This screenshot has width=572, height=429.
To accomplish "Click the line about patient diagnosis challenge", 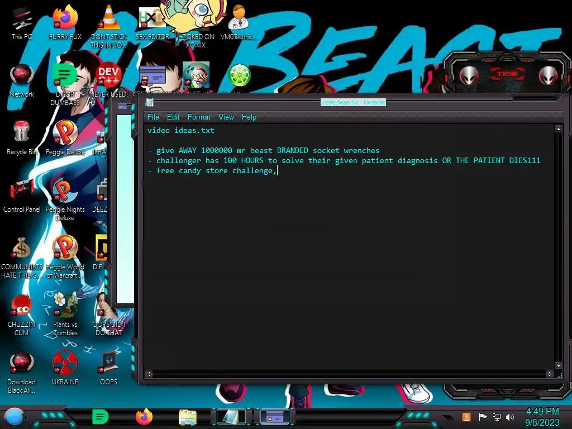I will click(344, 160).
